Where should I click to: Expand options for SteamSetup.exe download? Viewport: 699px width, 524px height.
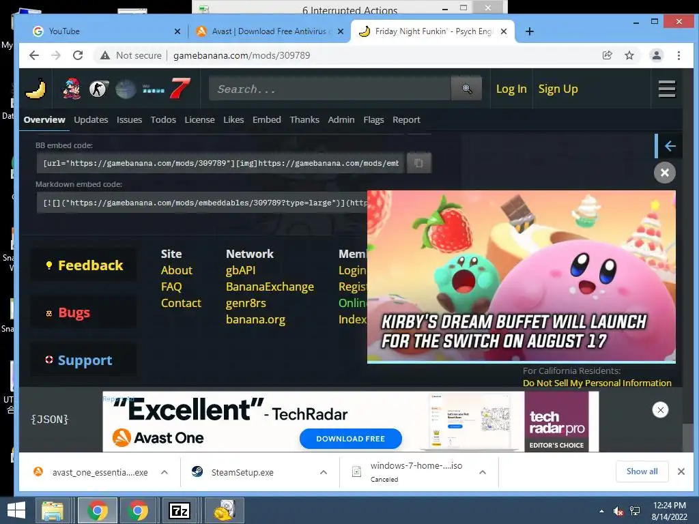click(x=324, y=472)
